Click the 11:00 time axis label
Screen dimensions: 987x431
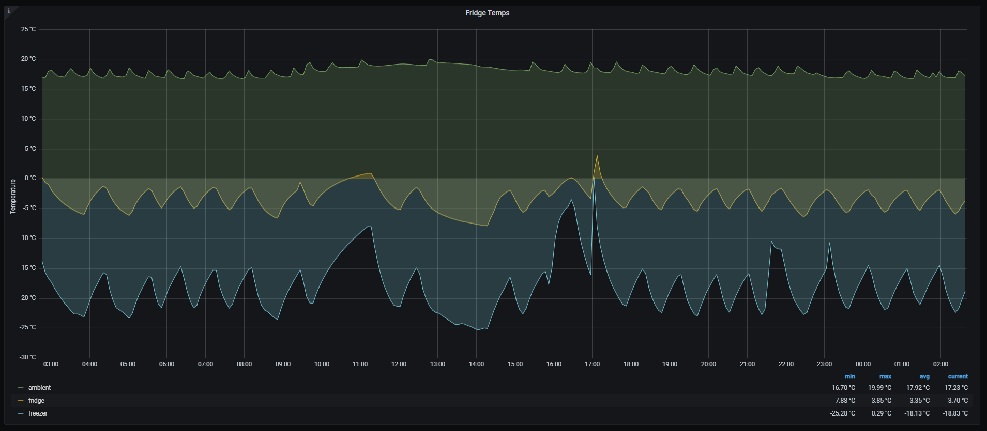(x=360, y=364)
